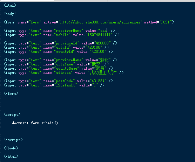The height and width of the screenshot is (162, 195).
Task: Click the provinceId value 420000
Action: pyautogui.click(x=102, y=43)
